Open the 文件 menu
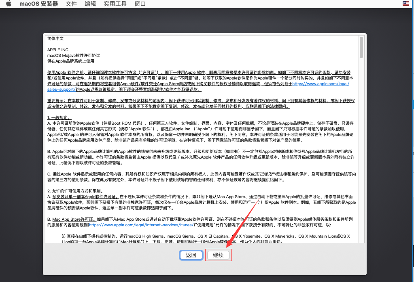This screenshot has width=414, height=282. (71, 4)
